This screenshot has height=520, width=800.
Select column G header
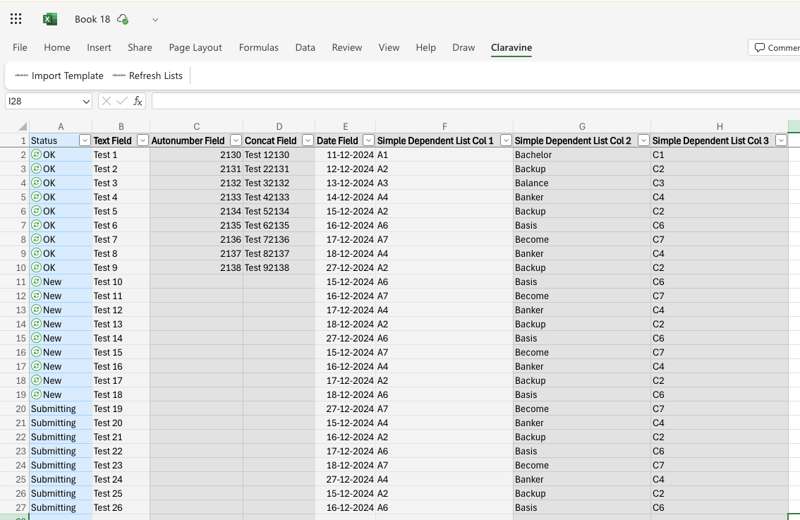pos(582,126)
